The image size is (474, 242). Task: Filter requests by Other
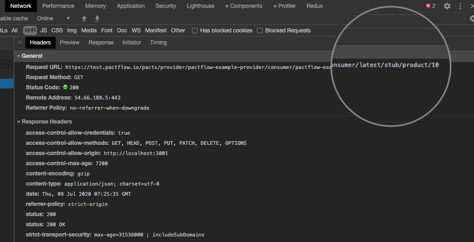[x=178, y=31]
